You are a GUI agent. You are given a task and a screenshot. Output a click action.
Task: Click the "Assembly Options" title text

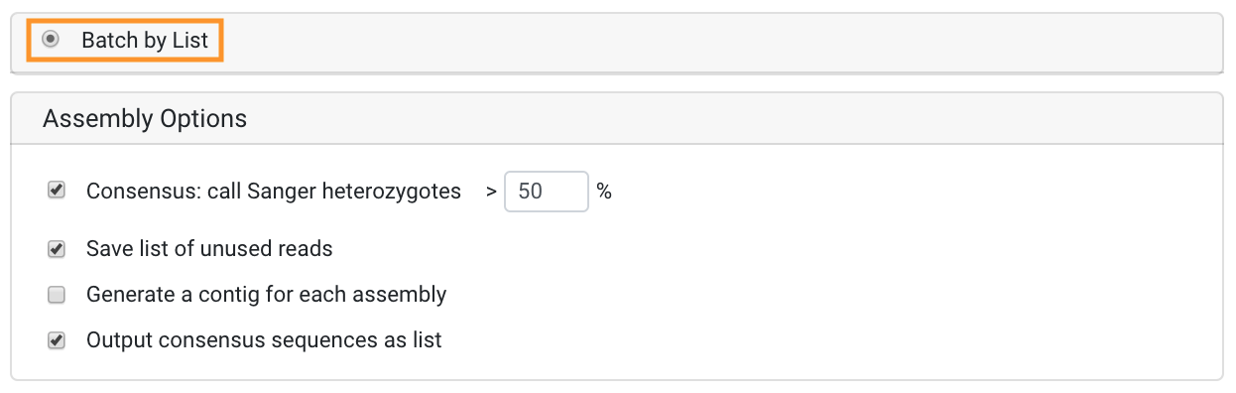145,119
